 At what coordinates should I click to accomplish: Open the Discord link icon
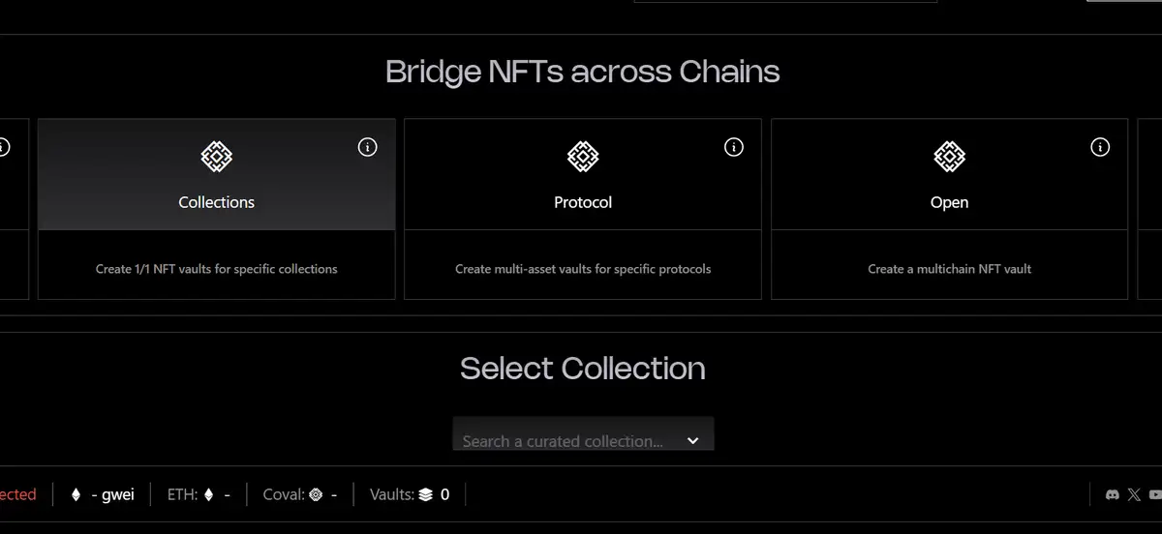click(x=1113, y=494)
